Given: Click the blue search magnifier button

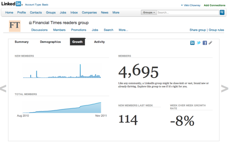Looking at the screenshot, I should pos(222,13).
